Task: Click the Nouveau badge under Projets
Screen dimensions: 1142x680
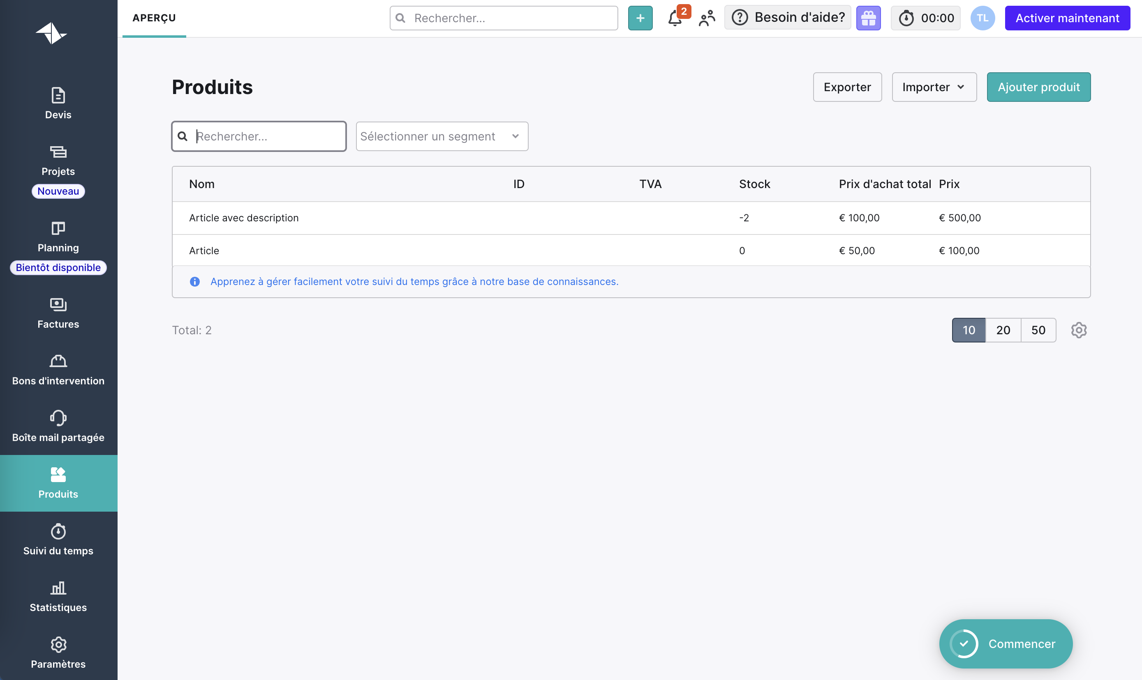Action: (x=58, y=191)
